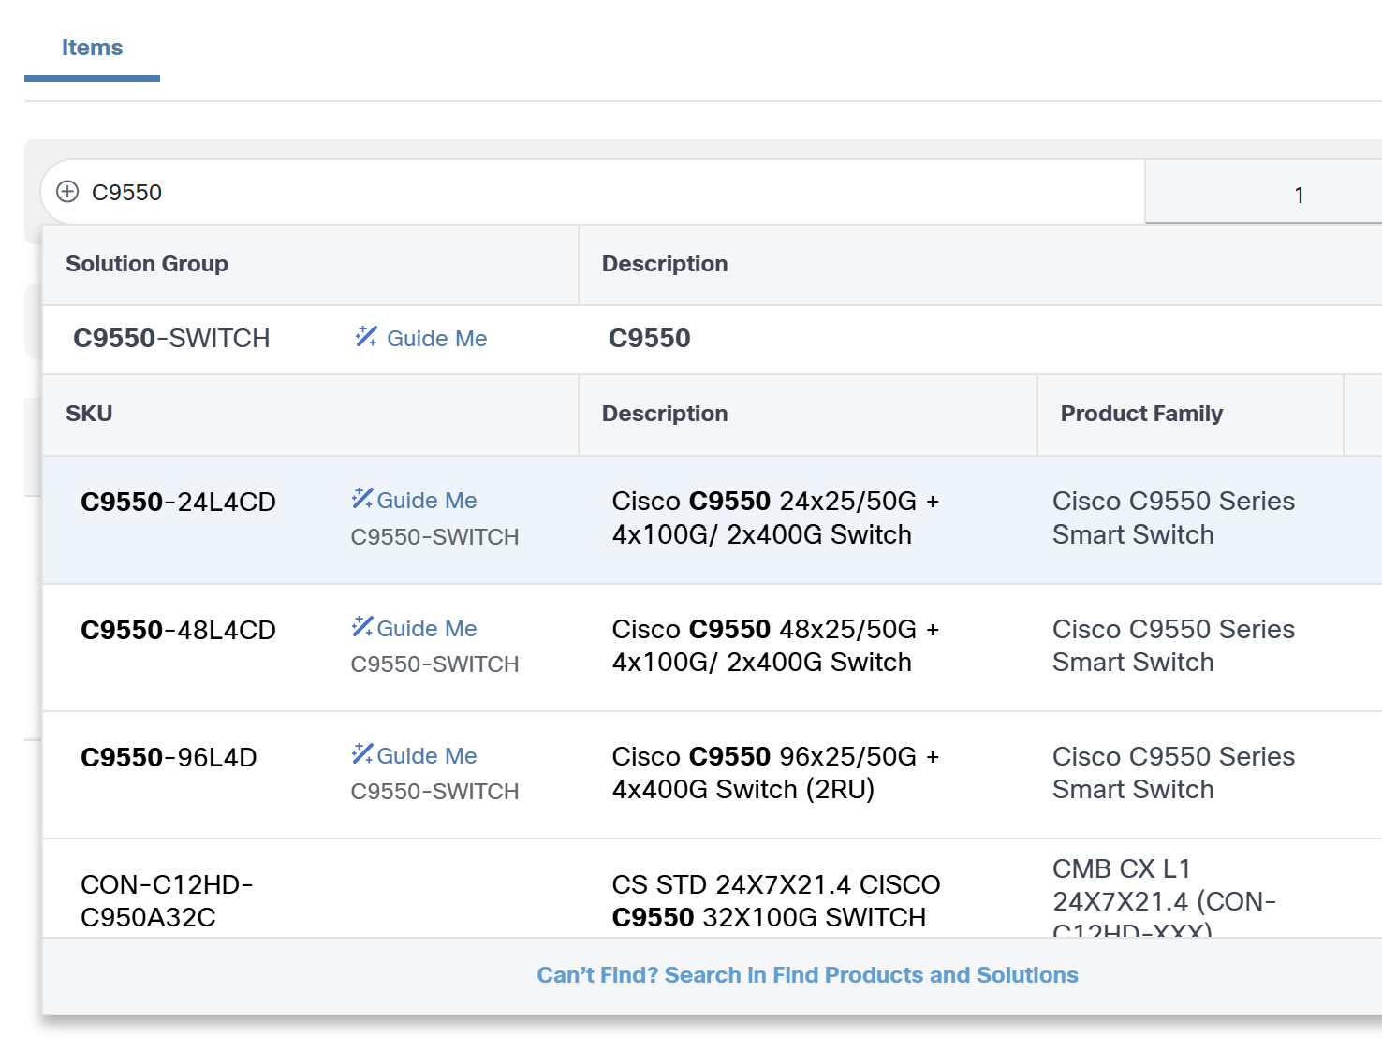The width and height of the screenshot is (1382, 1050).
Task: Open the Items tab
Action: pos(92,48)
